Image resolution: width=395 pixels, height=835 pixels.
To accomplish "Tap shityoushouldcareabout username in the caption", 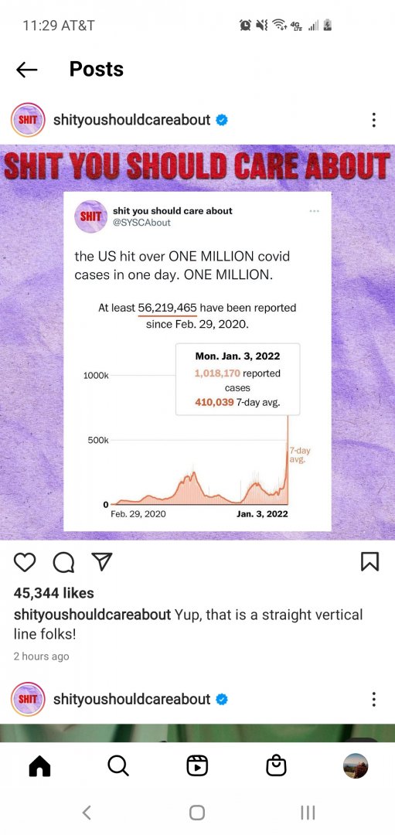I will click(92, 615).
